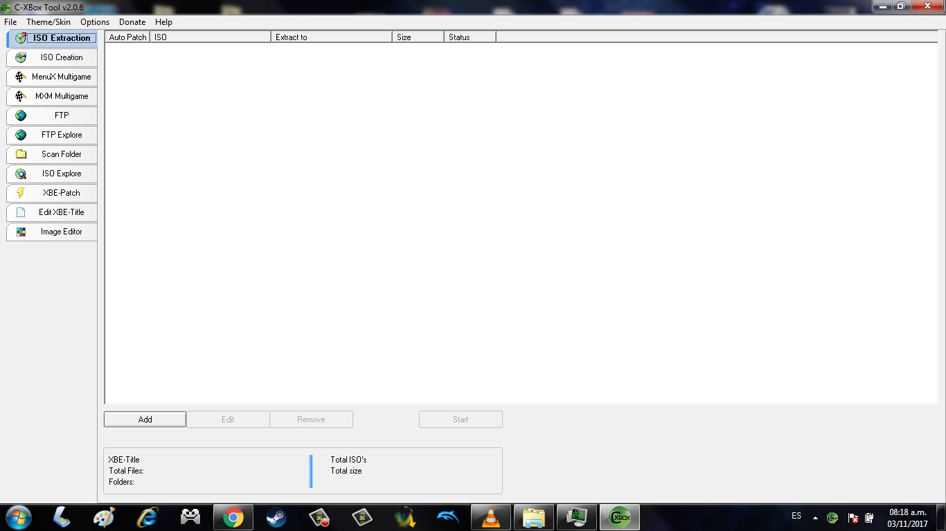Image resolution: width=946 pixels, height=531 pixels.
Task: Click the ISO column header
Action: tap(211, 37)
